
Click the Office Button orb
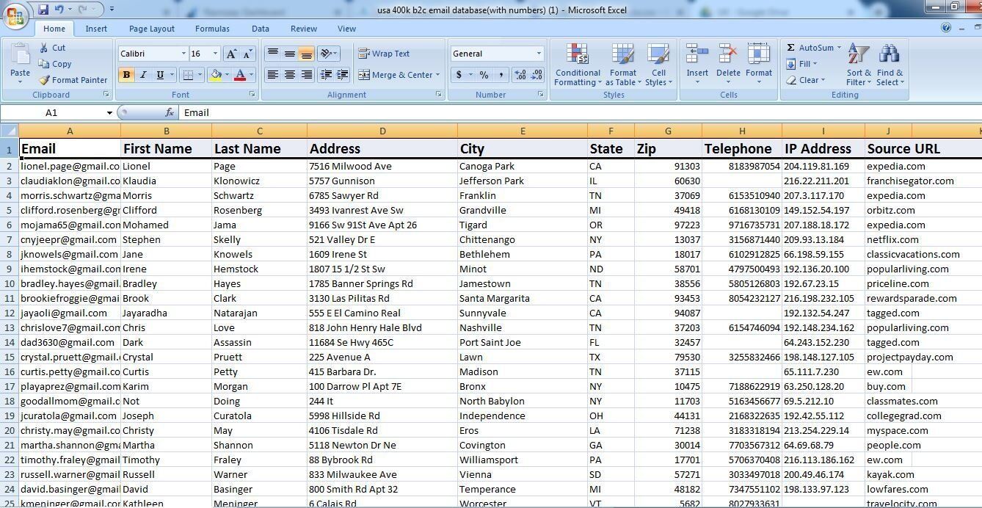pyautogui.click(x=16, y=15)
